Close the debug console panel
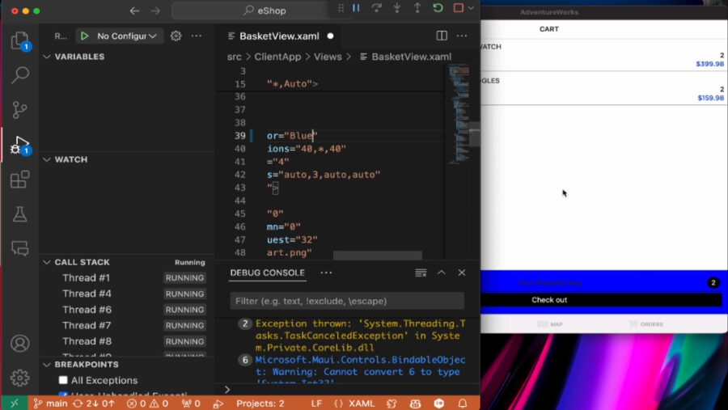The height and width of the screenshot is (410, 728). (x=462, y=273)
